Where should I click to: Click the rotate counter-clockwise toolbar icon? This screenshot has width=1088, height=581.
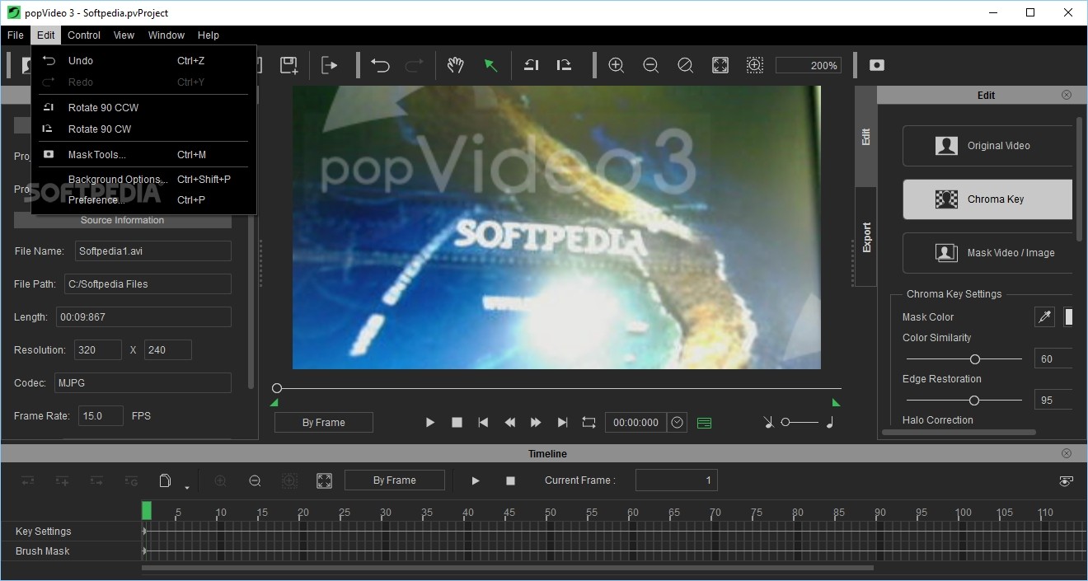(532, 65)
